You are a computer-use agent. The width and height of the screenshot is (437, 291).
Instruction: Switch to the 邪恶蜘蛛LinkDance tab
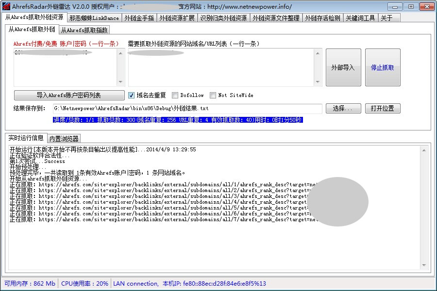pos(94,18)
